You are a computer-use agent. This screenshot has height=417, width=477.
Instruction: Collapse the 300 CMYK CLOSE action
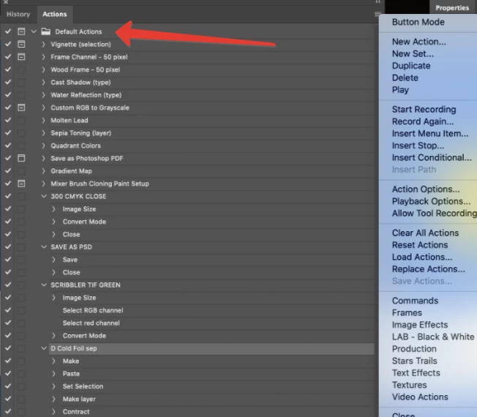[44, 196]
